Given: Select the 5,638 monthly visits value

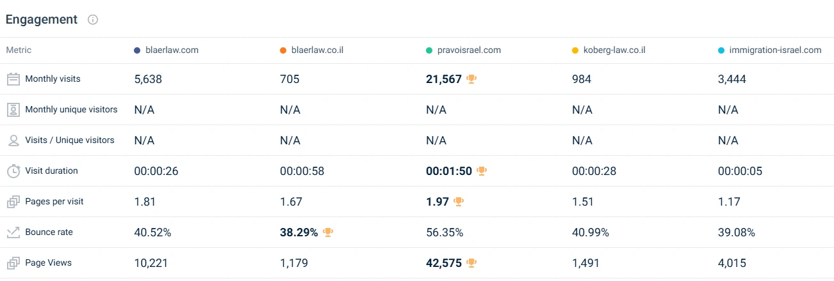Looking at the screenshot, I should 148,79.
